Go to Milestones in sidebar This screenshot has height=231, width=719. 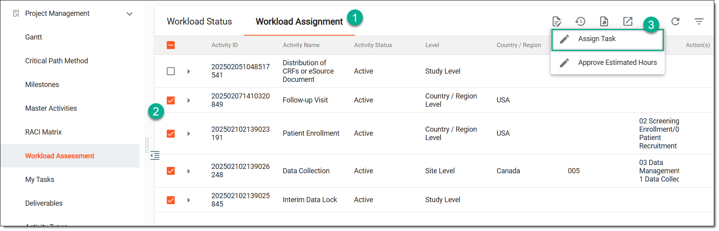(x=42, y=85)
